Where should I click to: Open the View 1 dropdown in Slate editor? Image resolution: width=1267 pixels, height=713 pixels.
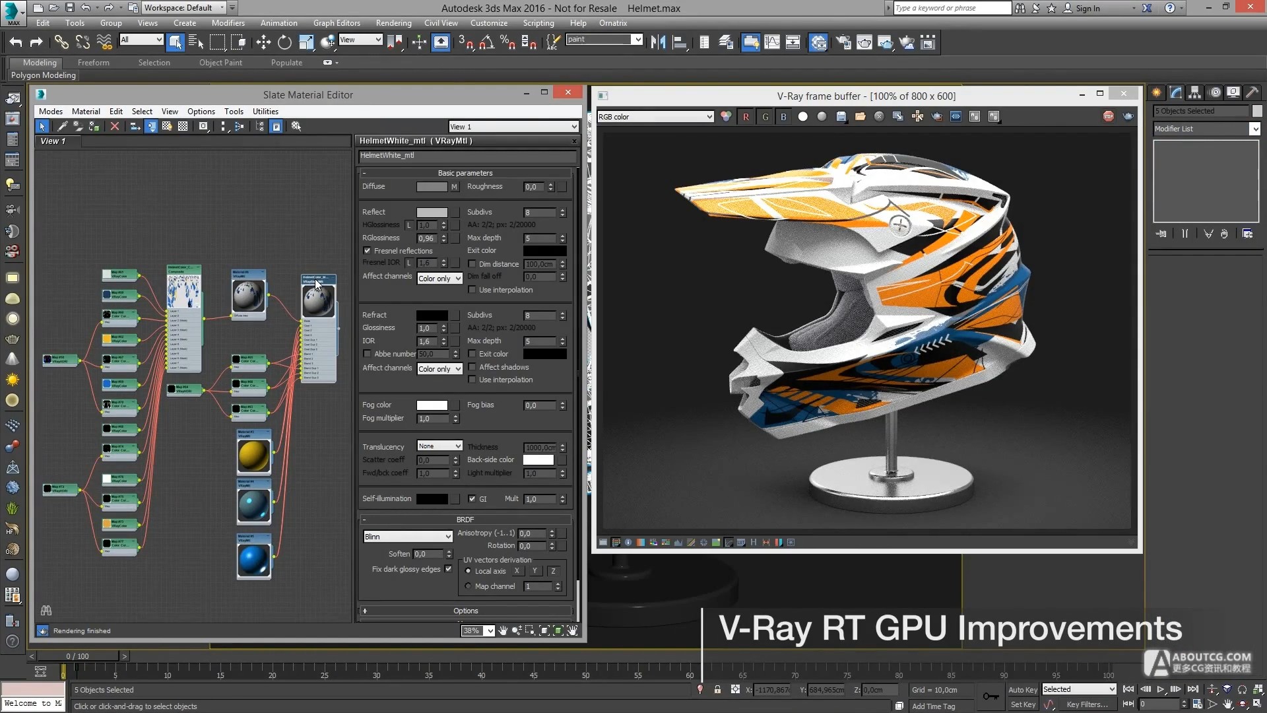[513, 127]
